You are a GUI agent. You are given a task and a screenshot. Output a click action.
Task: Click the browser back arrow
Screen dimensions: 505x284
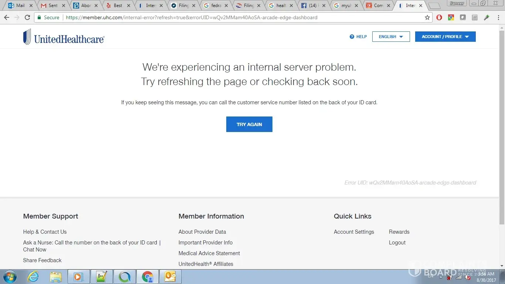pyautogui.click(x=7, y=17)
